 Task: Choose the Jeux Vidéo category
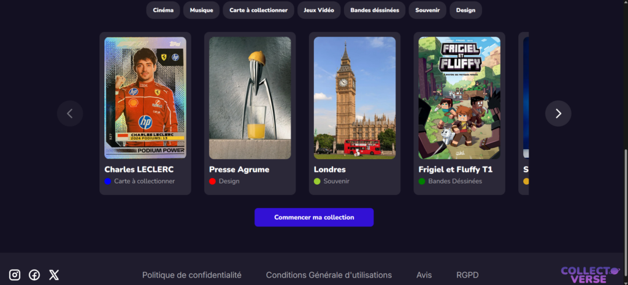(x=319, y=10)
